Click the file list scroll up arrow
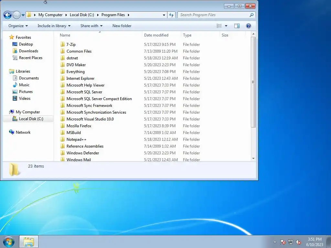This screenshot has width=331, height=248. 253,34
